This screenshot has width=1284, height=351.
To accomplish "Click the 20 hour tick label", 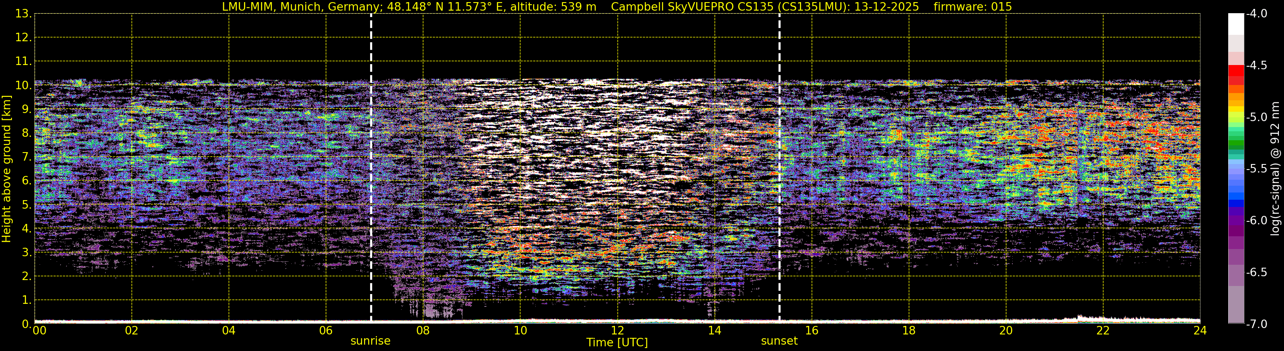I will pyautogui.click(x=1006, y=331).
